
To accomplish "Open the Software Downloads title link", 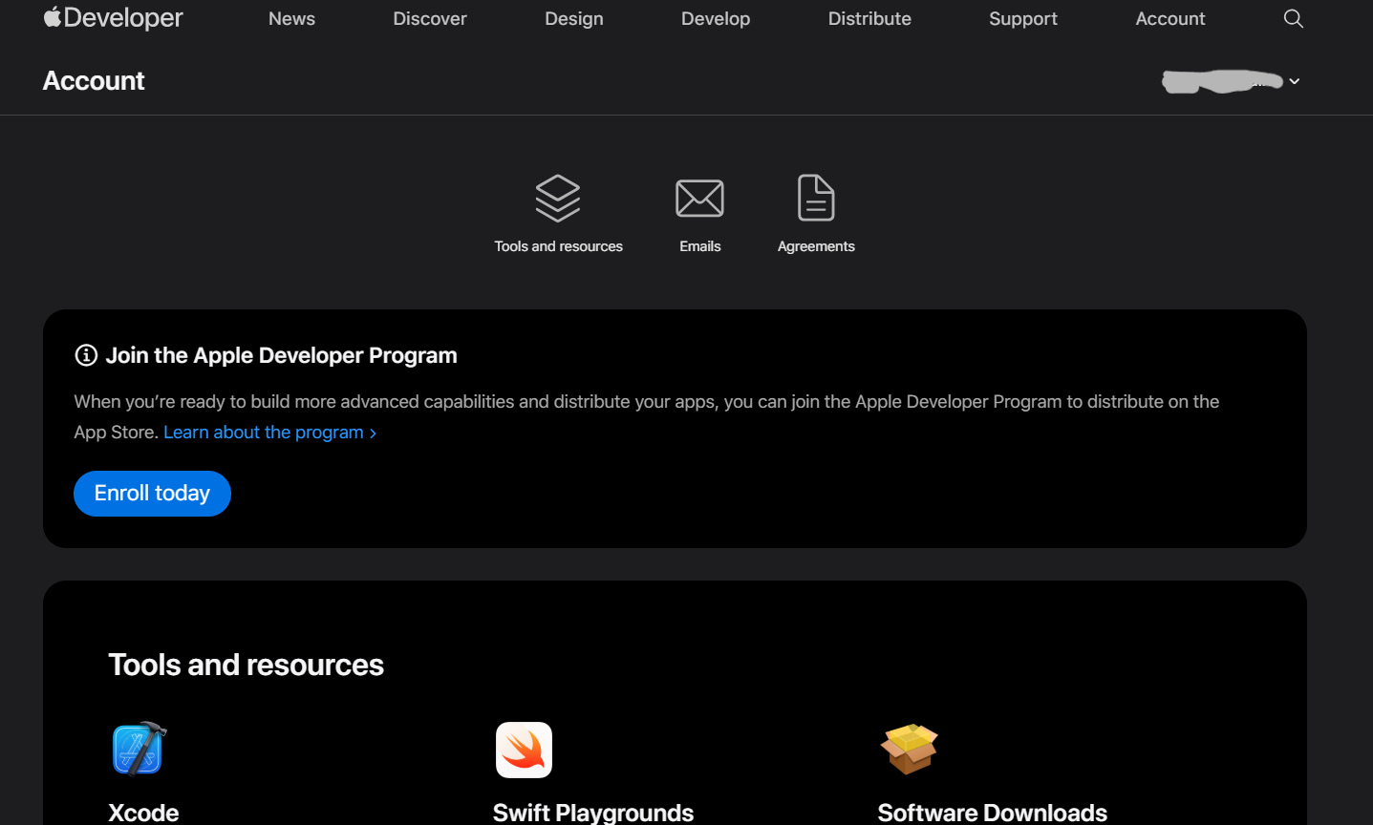I will 992,812.
